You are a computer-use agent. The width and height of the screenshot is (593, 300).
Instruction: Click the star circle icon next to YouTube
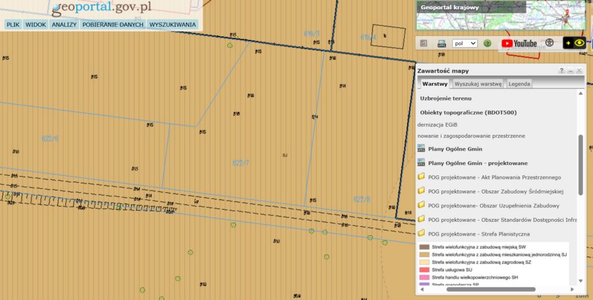[550, 43]
